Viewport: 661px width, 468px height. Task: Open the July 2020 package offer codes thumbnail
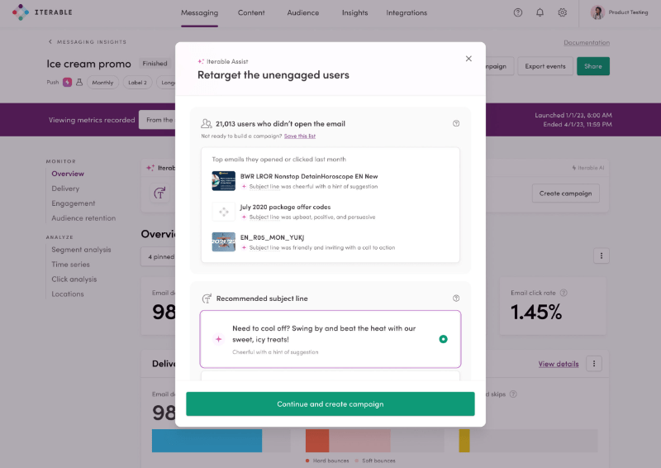pyautogui.click(x=223, y=212)
